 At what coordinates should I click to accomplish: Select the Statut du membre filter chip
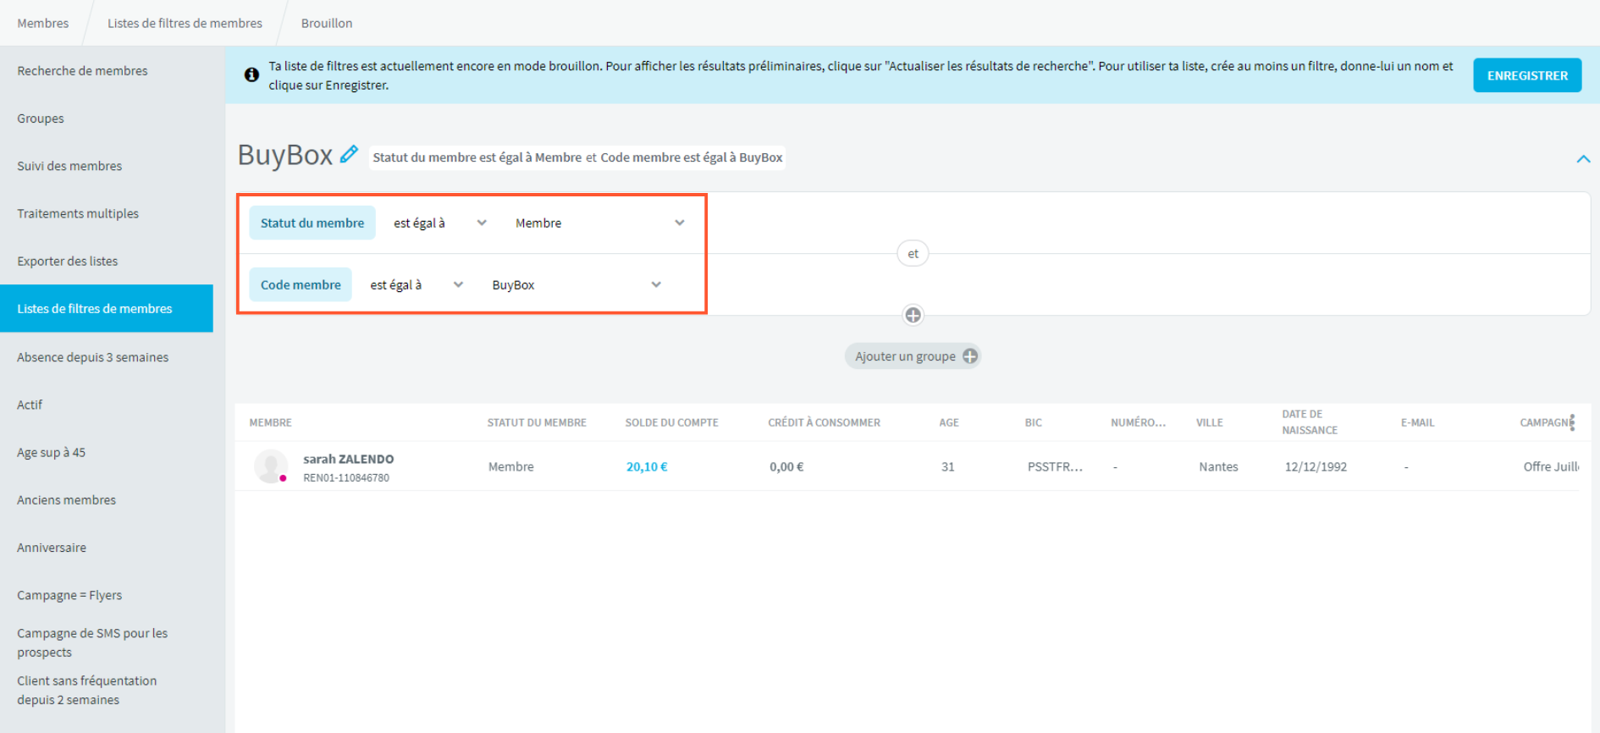coord(312,223)
